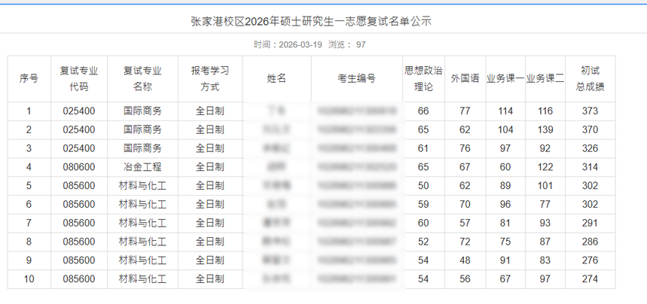This screenshot has height=304, width=647.
Task: Select 业务课二 score 116 in row 1
Action: (x=545, y=111)
